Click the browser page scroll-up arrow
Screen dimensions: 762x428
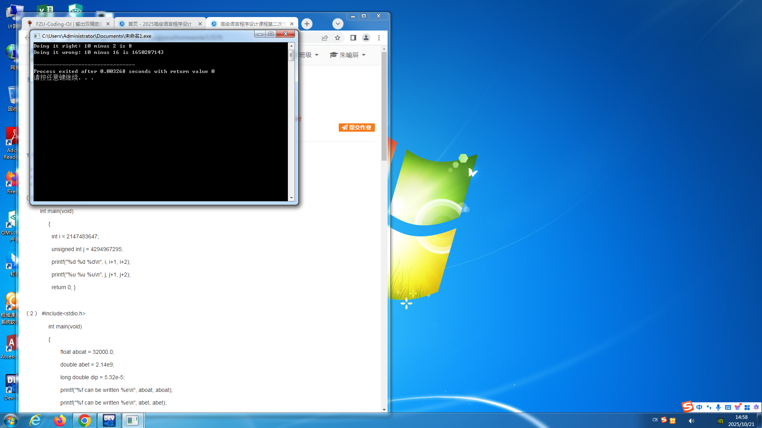(x=384, y=49)
